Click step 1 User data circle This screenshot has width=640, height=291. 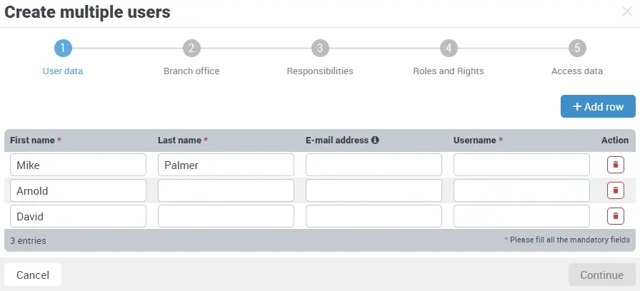click(63, 48)
